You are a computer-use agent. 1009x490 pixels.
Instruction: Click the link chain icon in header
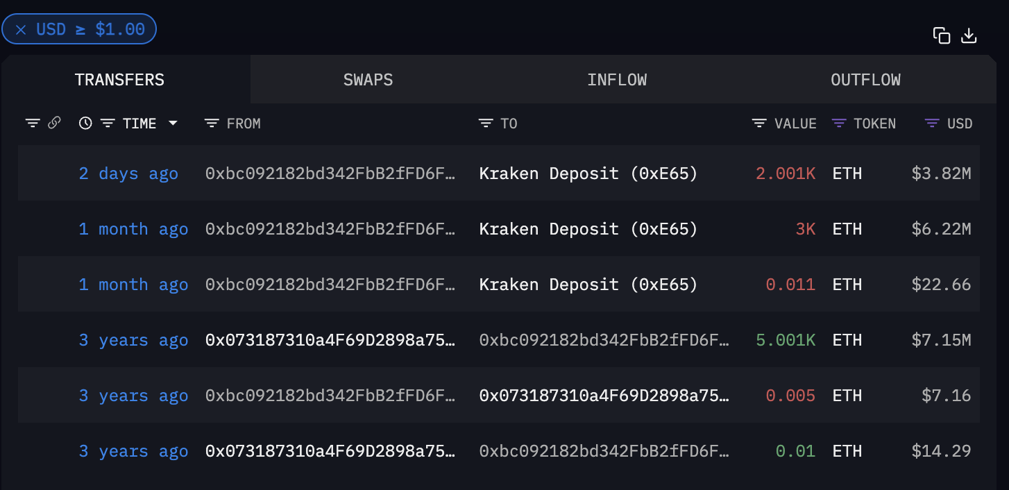(54, 123)
